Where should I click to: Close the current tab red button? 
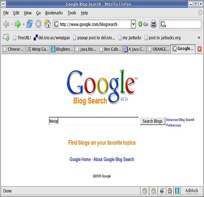(x=199, y=49)
